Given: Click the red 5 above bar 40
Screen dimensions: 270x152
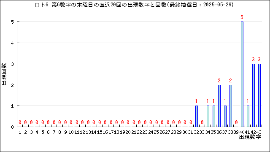Looking at the screenshot, I should click(242, 17).
